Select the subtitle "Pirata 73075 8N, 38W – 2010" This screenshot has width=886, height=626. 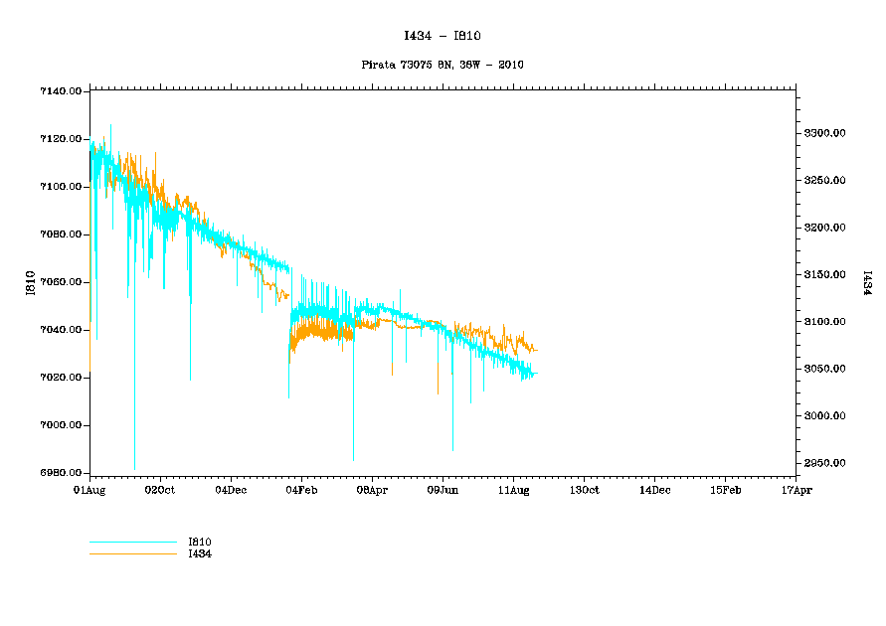[442, 65]
